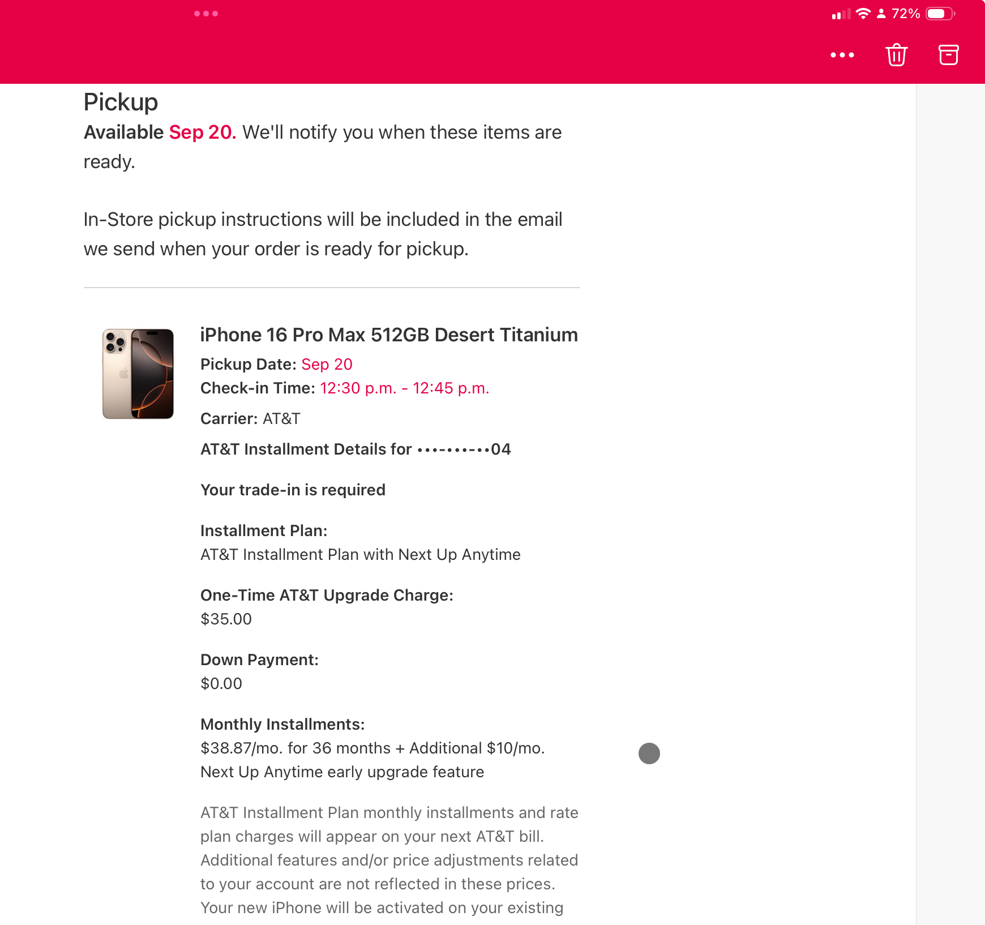985x925 pixels.
Task: Tap the three-dot multitasking indicator at top
Action: click(206, 14)
